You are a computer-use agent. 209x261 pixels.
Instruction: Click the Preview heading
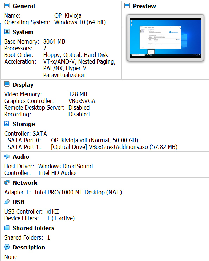(144, 6)
